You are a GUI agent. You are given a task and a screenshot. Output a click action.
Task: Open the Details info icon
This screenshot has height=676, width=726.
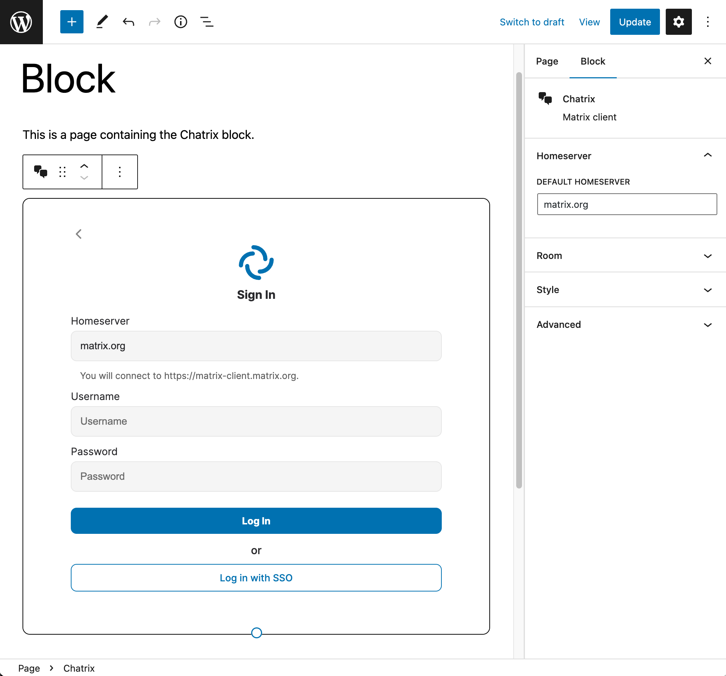click(x=180, y=22)
